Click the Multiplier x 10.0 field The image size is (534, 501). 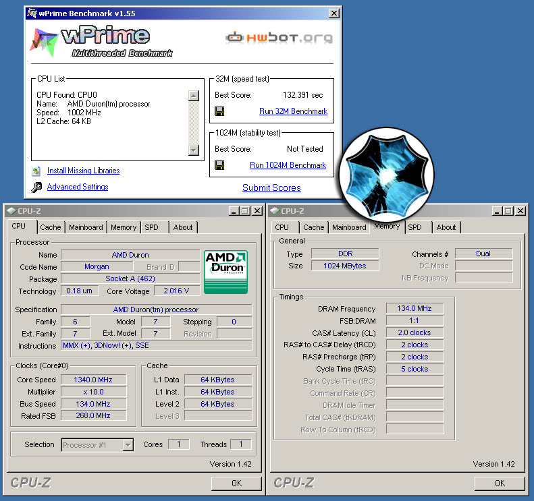93,392
